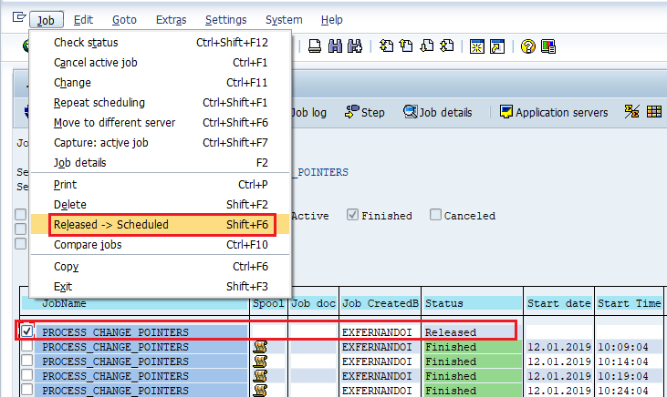
Task: Click the Application servers button
Action: click(x=554, y=112)
